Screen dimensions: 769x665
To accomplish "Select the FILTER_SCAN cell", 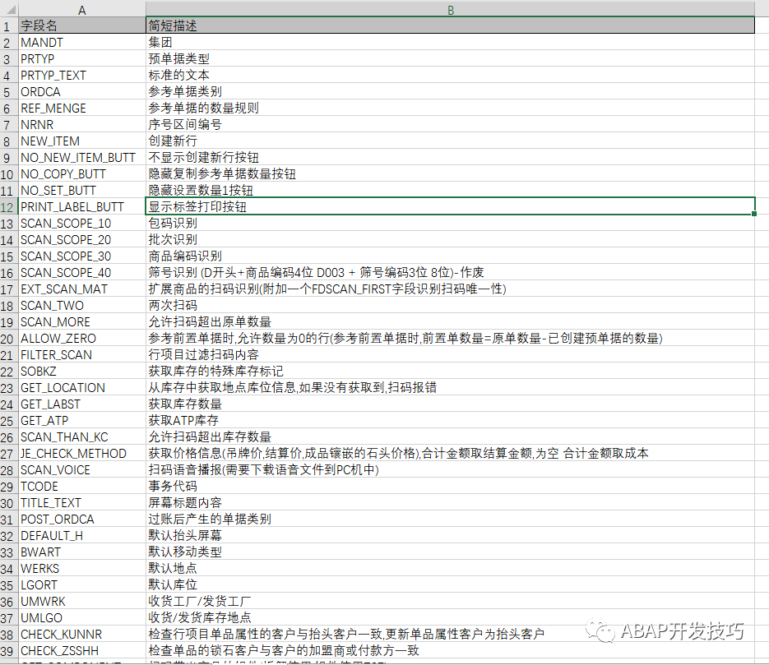I will 82,354.
